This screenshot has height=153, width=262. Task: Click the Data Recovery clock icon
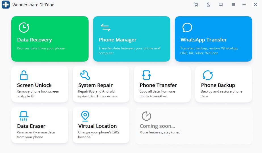[x=24, y=28]
